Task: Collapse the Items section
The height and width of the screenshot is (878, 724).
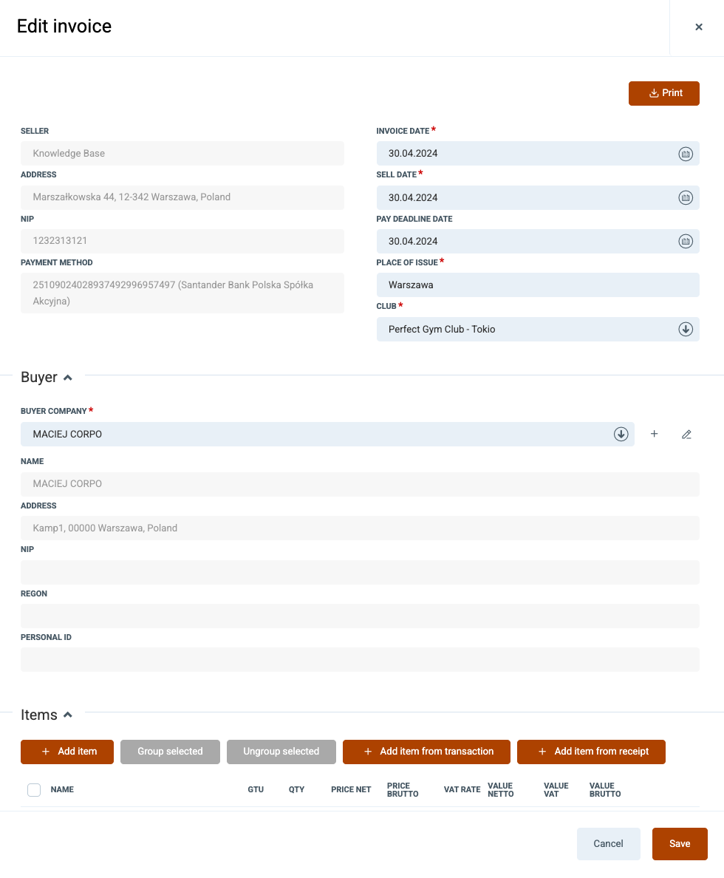Action: [x=68, y=715]
